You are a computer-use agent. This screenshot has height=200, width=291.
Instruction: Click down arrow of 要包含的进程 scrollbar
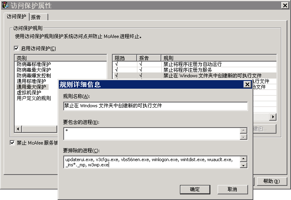244,137
